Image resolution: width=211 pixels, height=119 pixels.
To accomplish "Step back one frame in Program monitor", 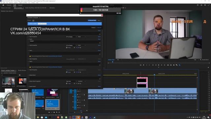I will pos(156,65).
